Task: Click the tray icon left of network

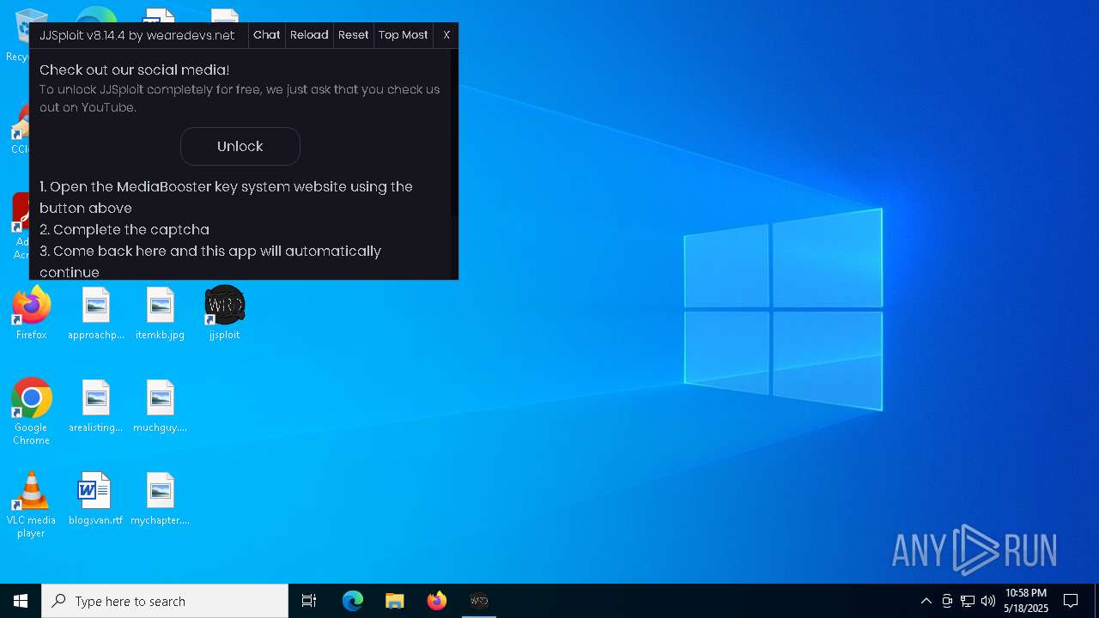Action: coord(947,601)
